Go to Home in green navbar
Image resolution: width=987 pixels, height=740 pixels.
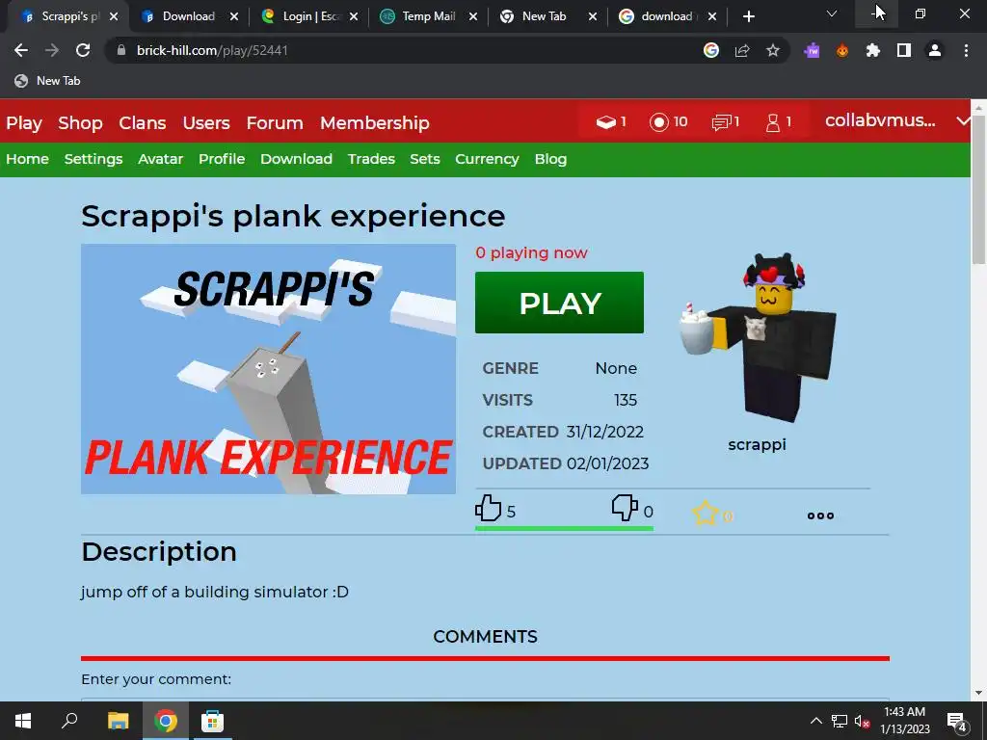pos(27,159)
